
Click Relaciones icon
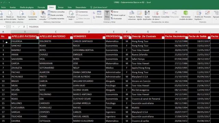click(174, 14)
